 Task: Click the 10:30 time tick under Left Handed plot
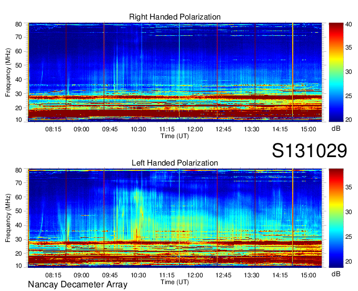[138, 275]
